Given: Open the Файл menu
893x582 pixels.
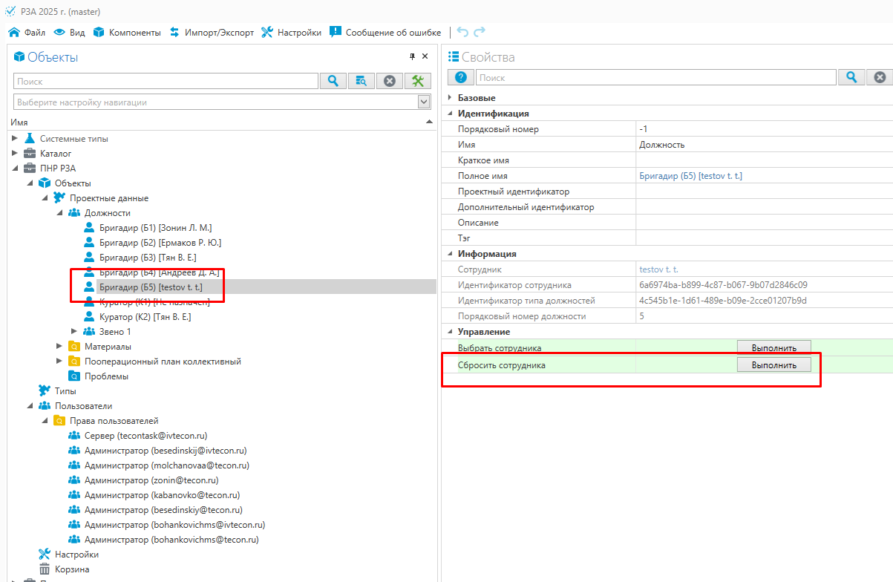Looking at the screenshot, I should tap(27, 33).
